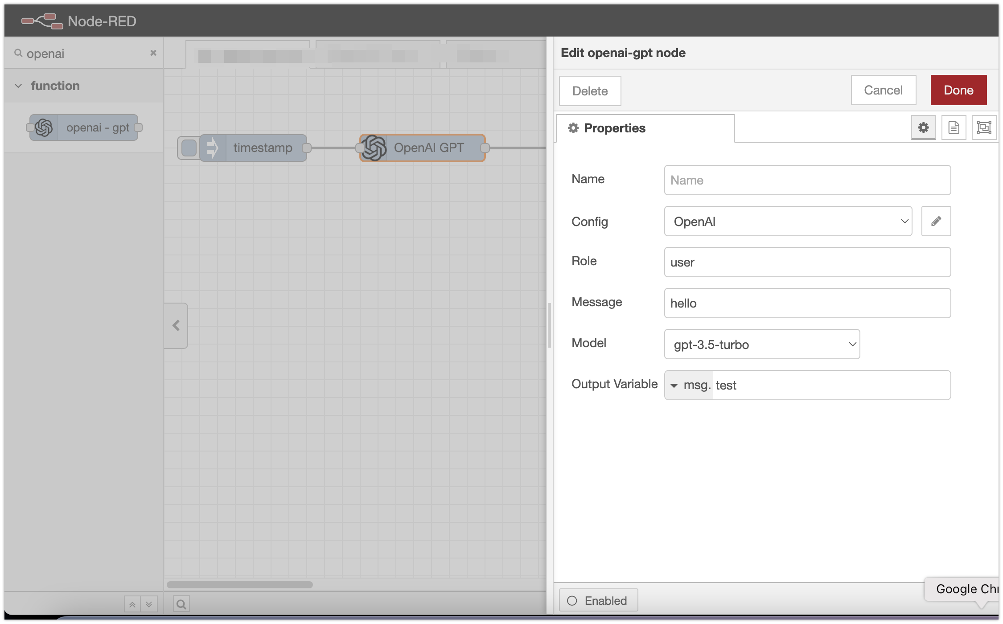The width and height of the screenshot is (1003, 624).
Task: Click the canvas search magnifier icon
Action: click(181, 604)
